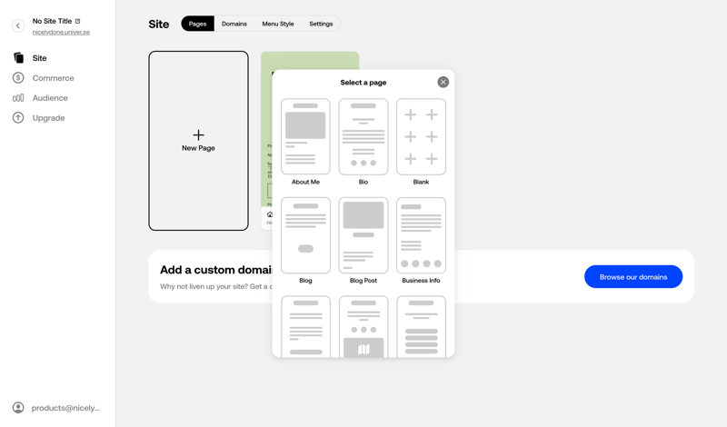Pick the Blank page template

tap(421, 137)
